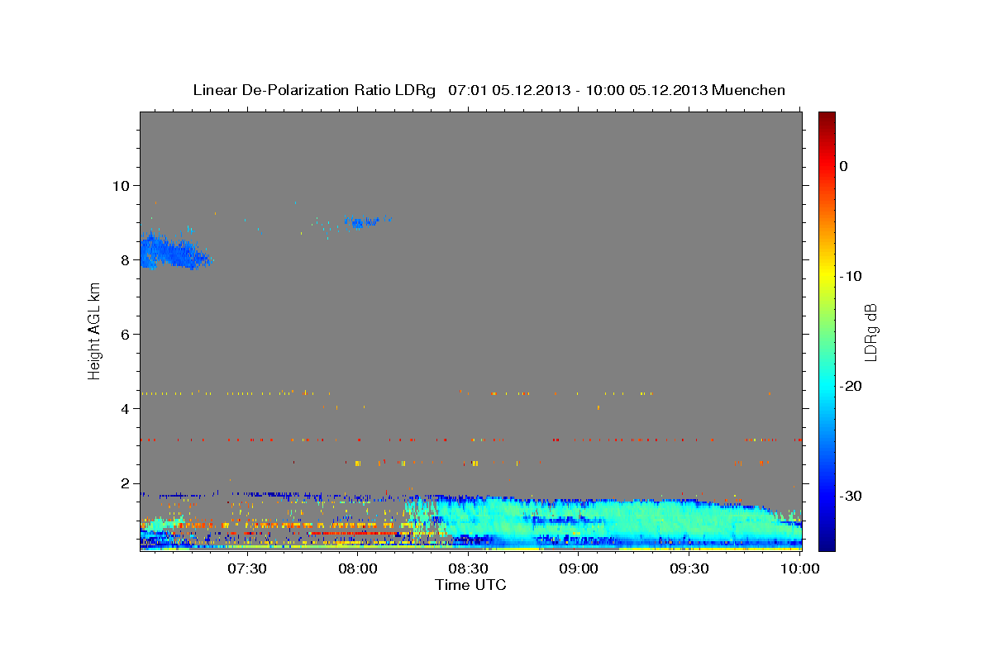Click the colorbar value -10
992x661 pixels.
850,276
